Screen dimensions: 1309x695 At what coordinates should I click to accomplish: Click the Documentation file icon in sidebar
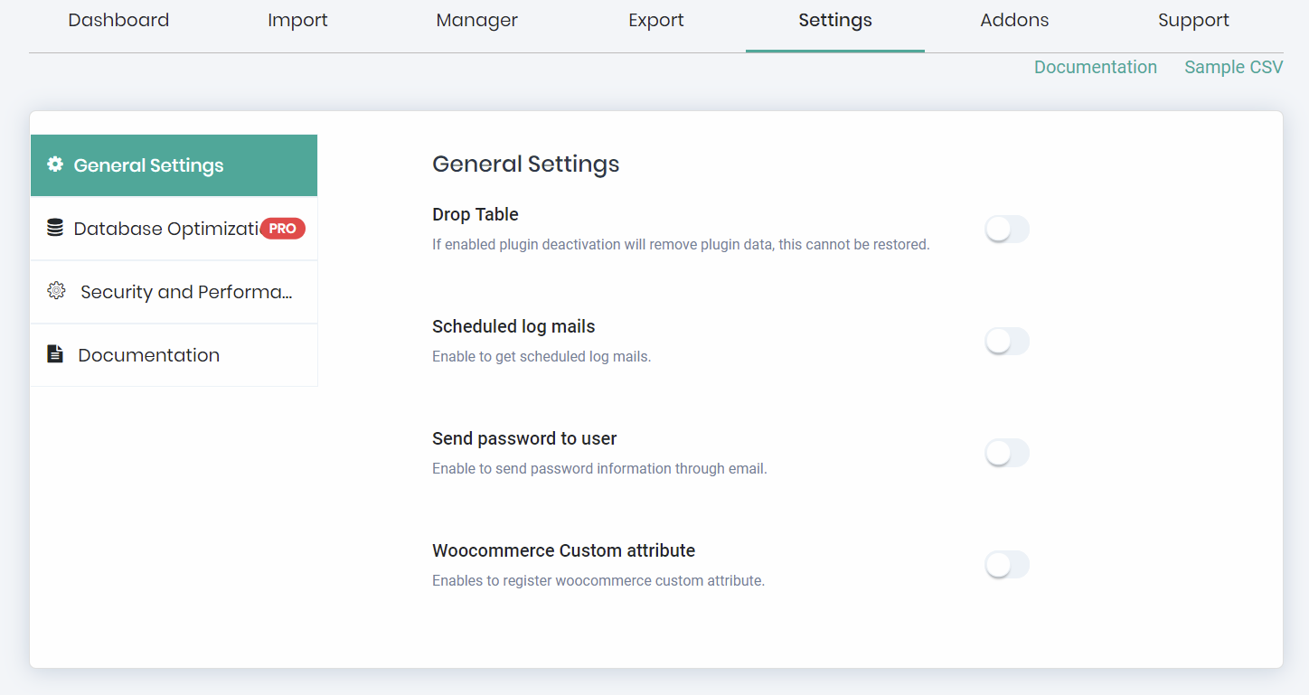[55, 354]
